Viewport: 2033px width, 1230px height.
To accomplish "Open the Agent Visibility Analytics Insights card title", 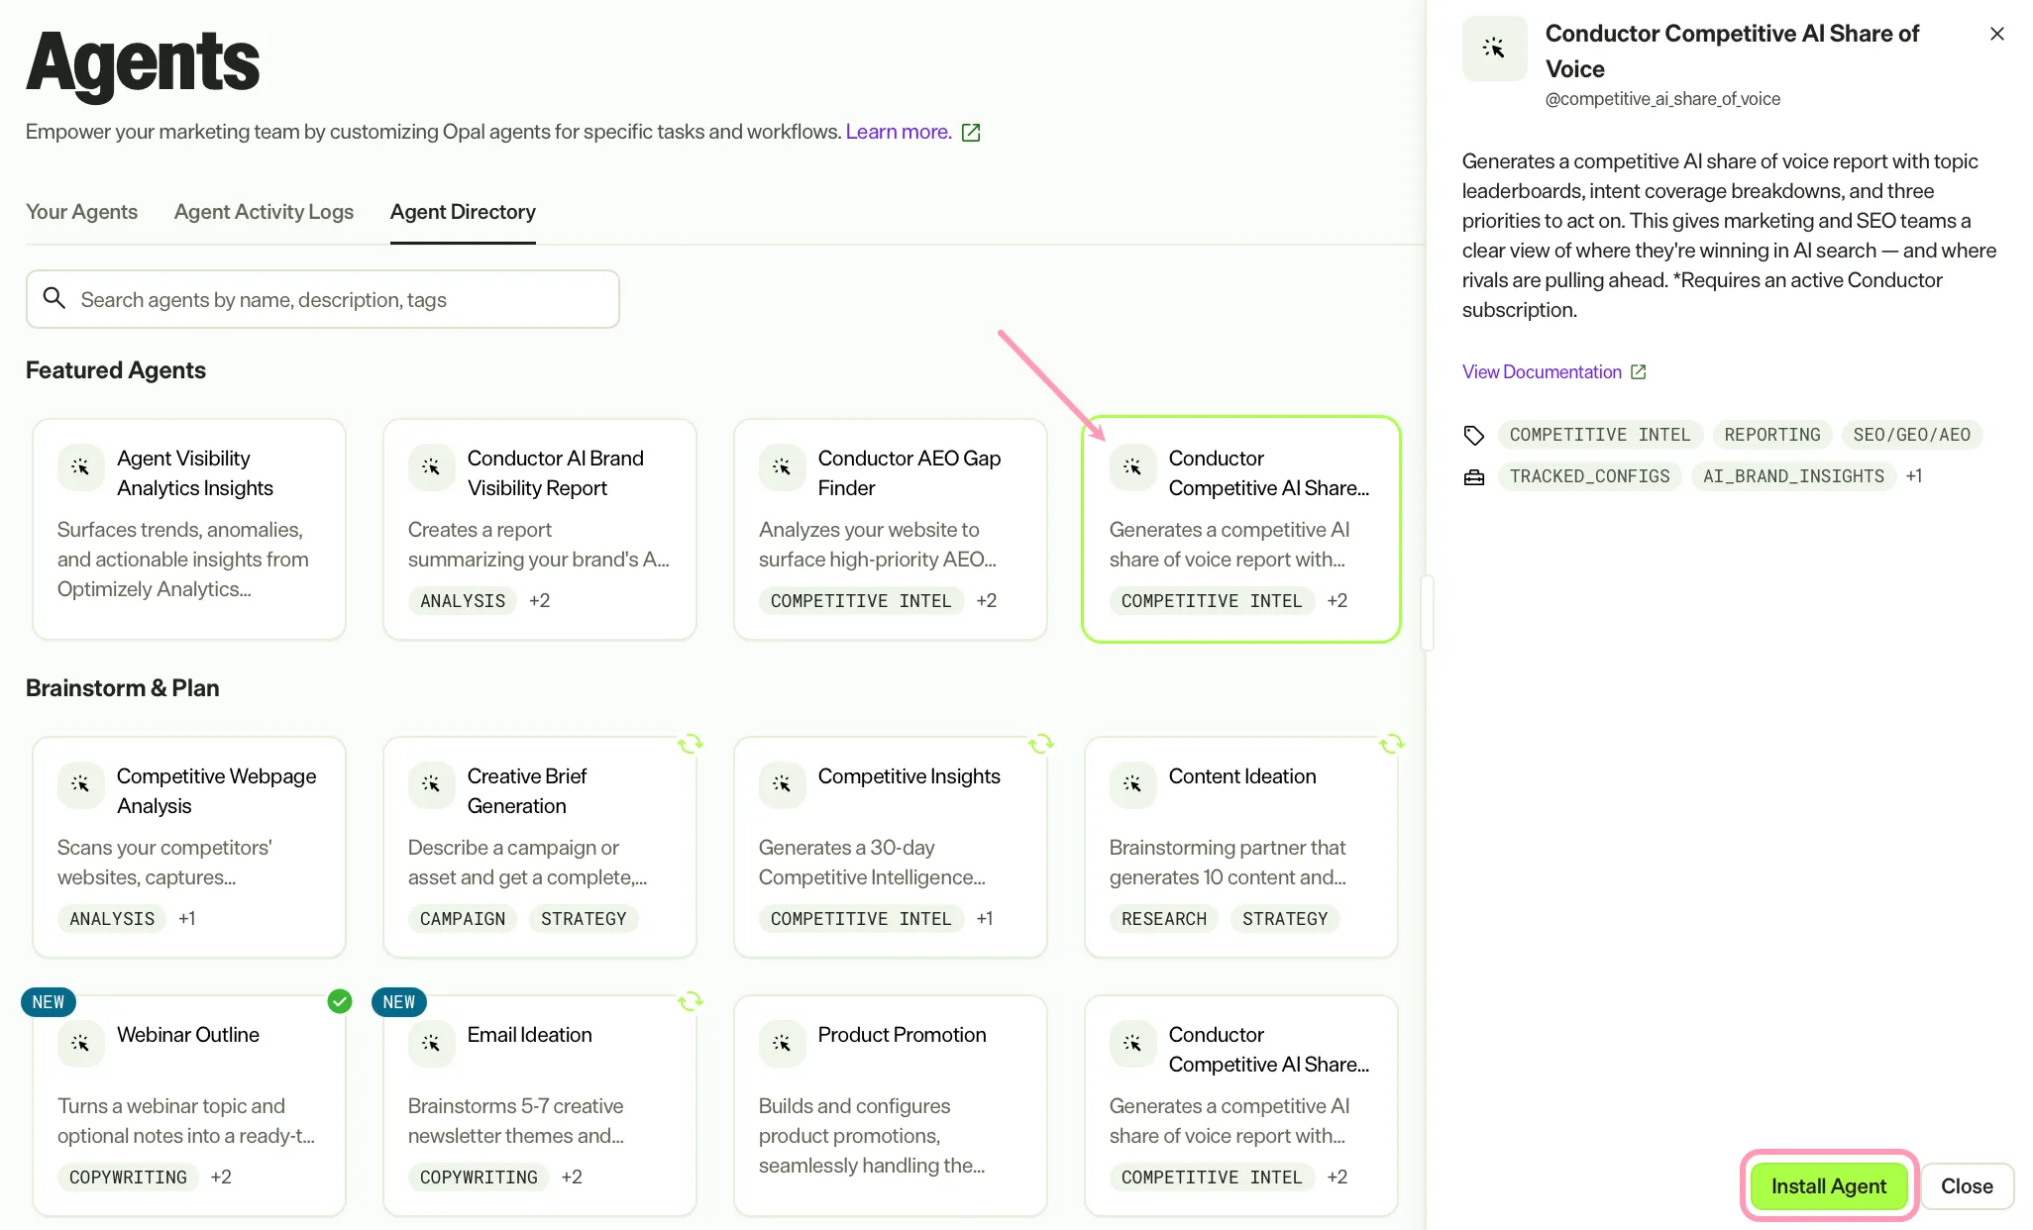I will tap(195, 473).
